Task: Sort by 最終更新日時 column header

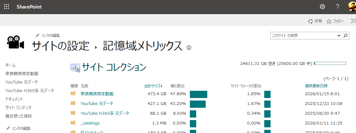Action: (316, 86)
